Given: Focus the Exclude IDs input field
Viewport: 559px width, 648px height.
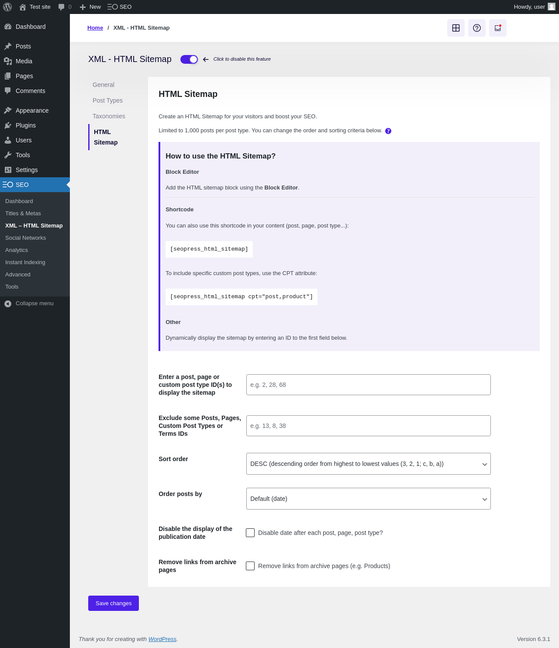Looking at the screenshot, I should tap(369, 426).
